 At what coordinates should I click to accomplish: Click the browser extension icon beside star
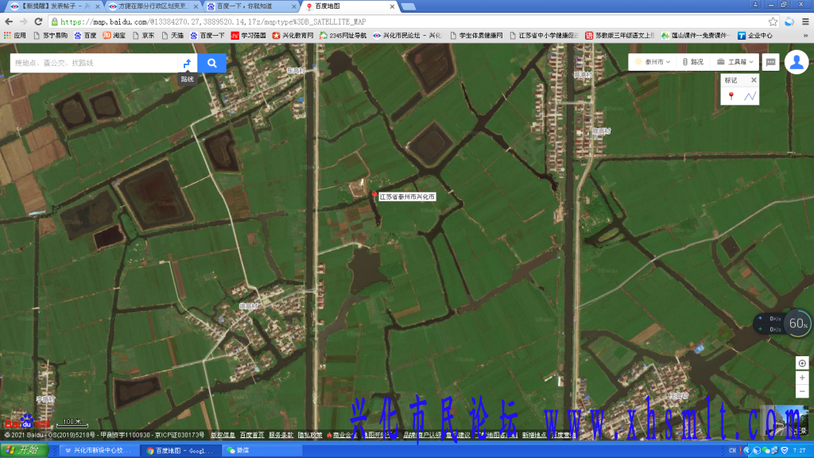coord(789,21)
